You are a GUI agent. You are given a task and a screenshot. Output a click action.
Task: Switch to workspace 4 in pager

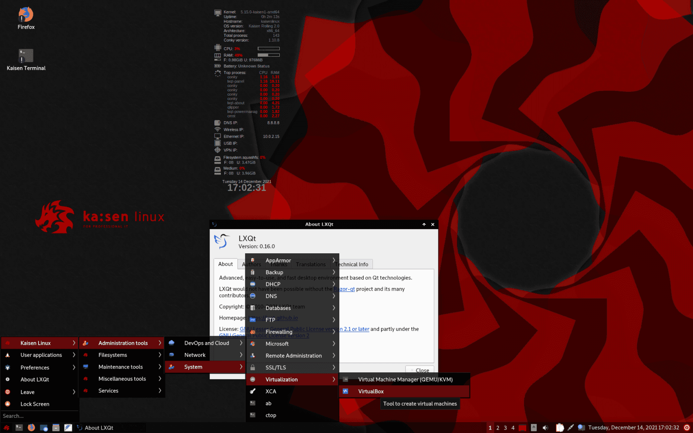coord(513,427)
